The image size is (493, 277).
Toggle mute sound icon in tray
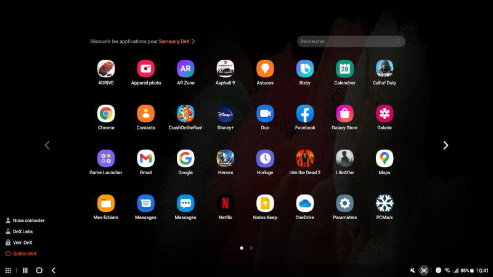click(412, 270)
